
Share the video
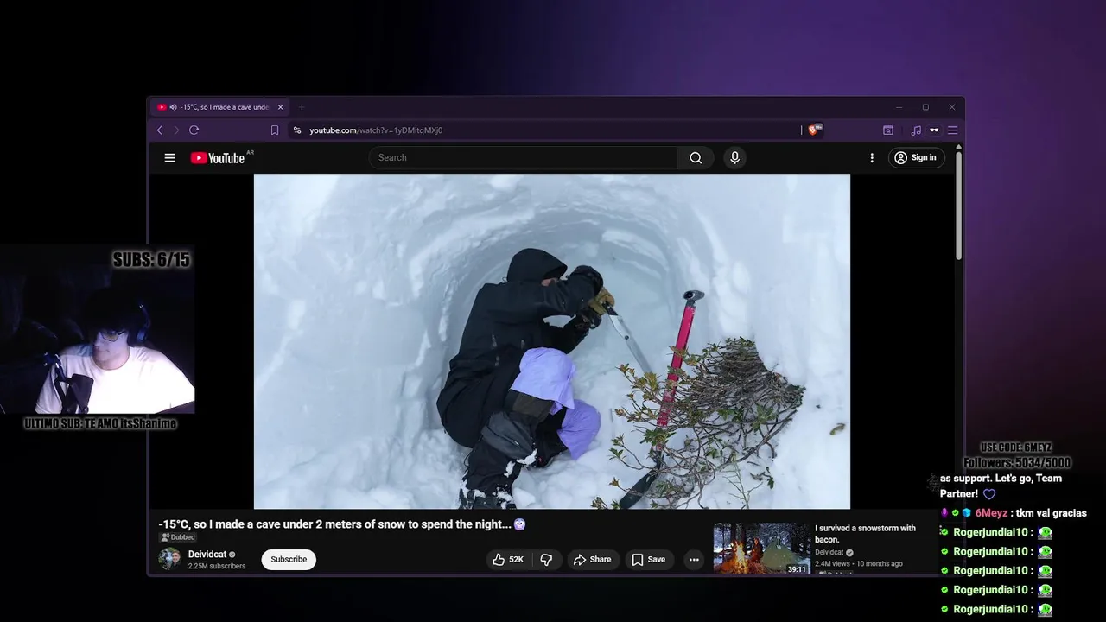592,560
